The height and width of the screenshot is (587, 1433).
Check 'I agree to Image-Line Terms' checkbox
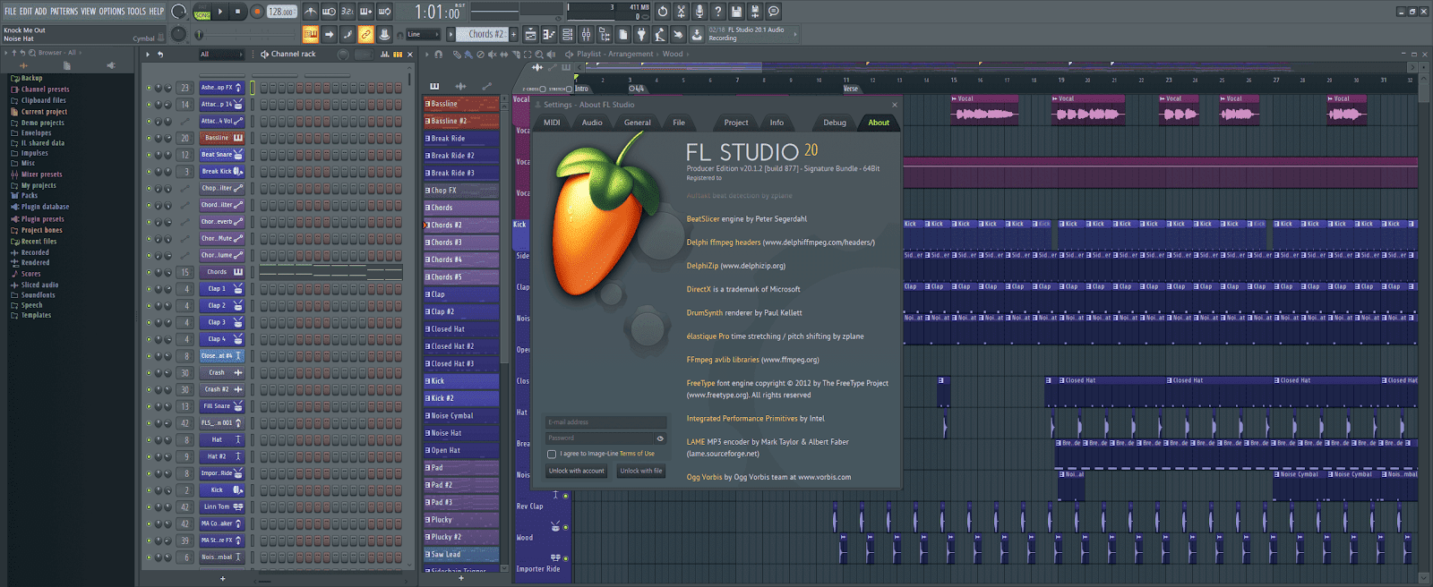[x=552, y=454]
